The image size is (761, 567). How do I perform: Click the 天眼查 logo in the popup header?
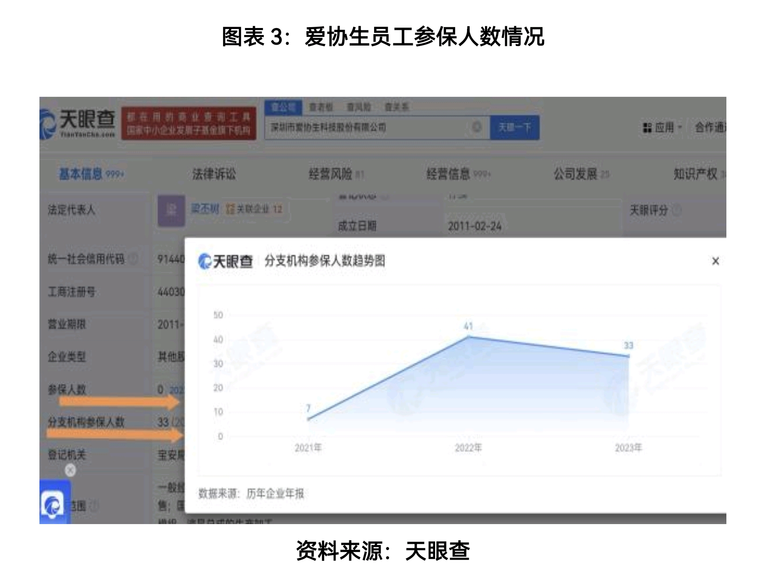tap(226, 262)
